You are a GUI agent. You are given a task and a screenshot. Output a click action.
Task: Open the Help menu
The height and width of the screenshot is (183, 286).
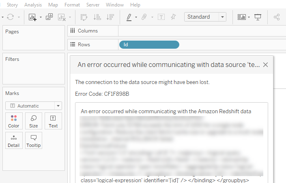135,5
